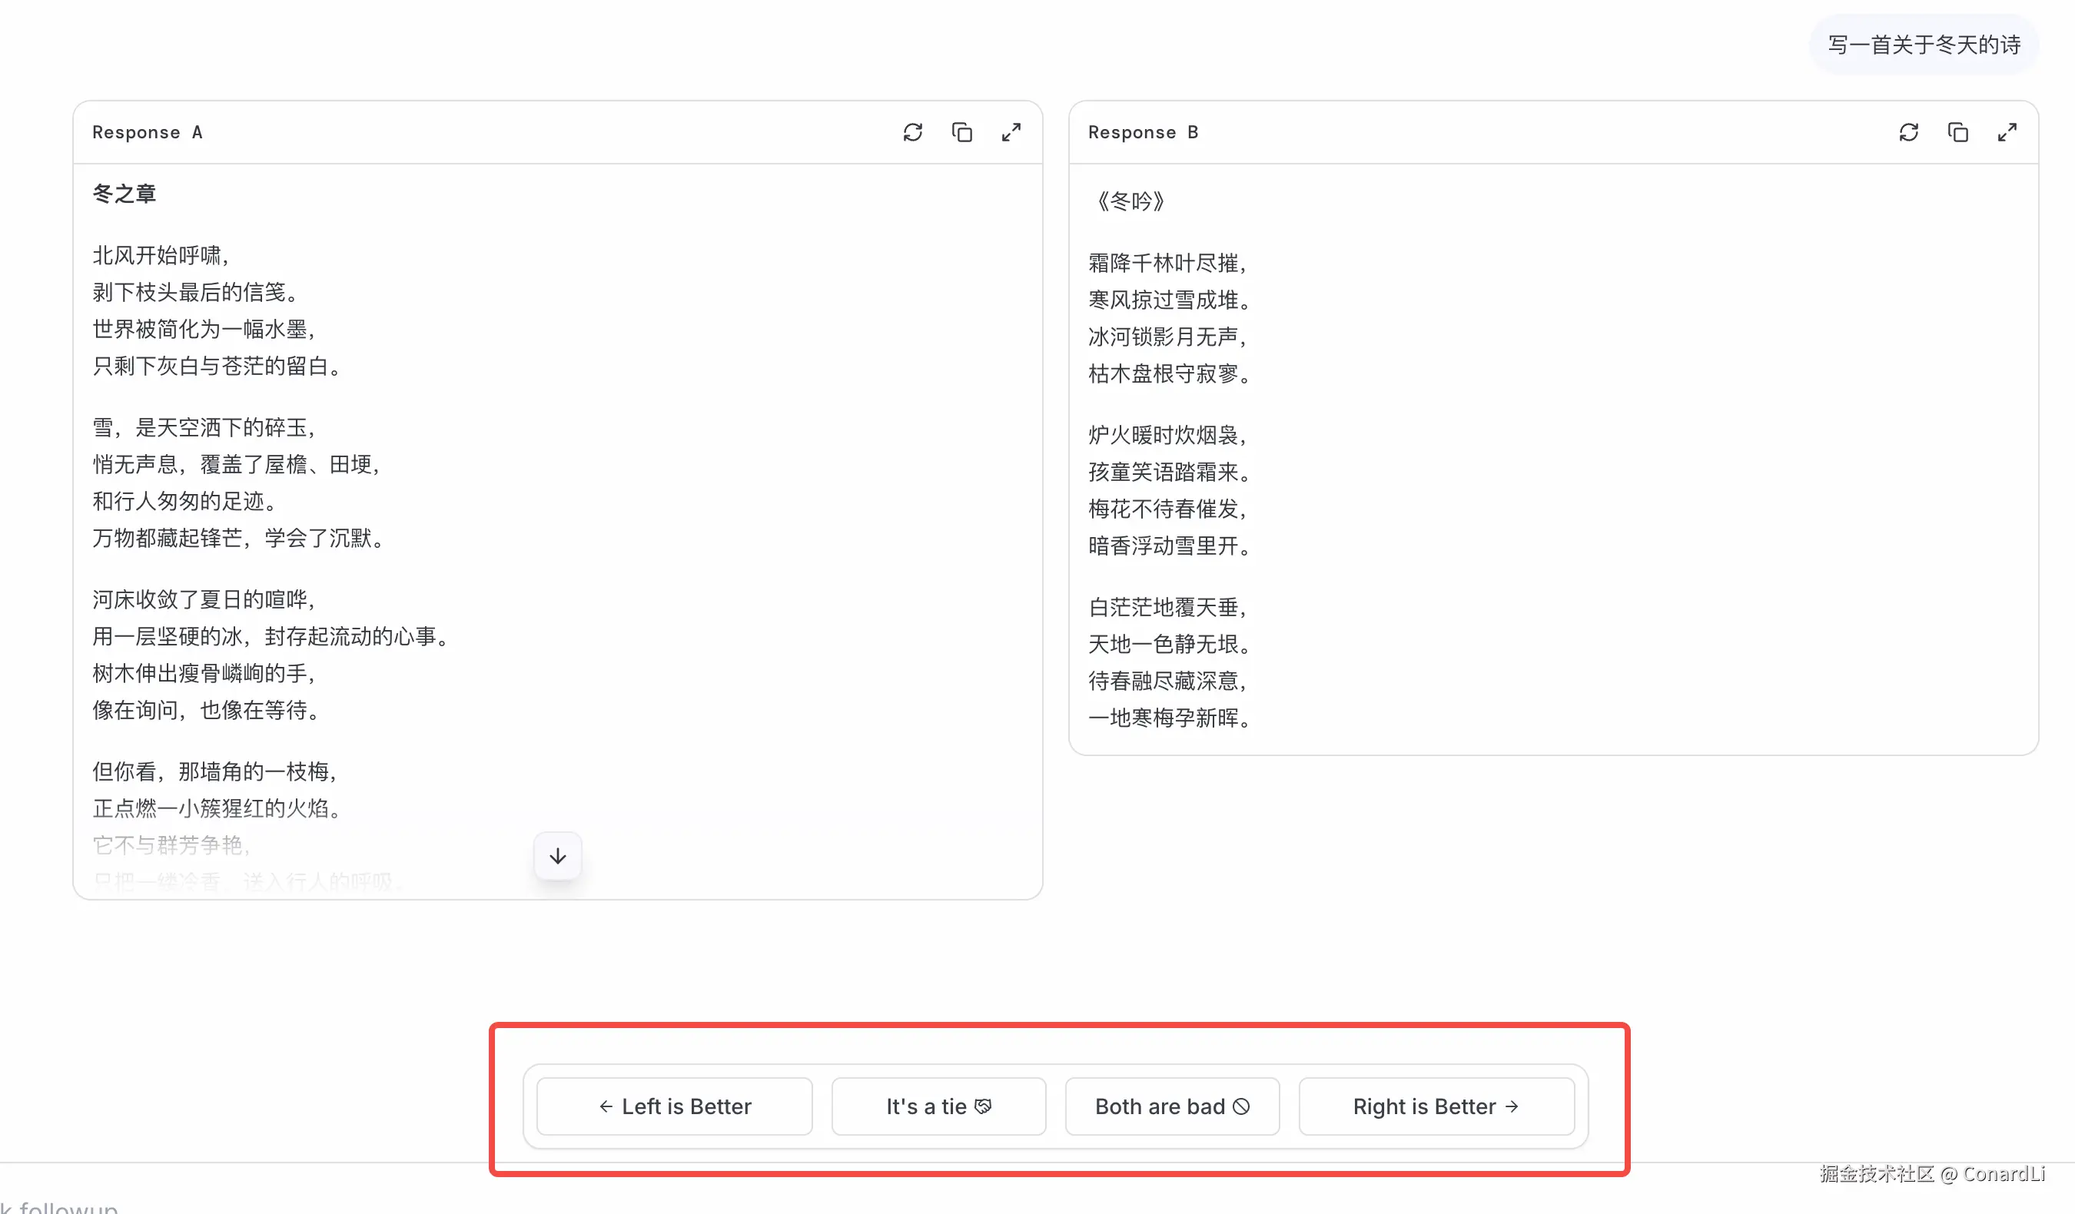Click poem title 《冬吟》
The width and height of the screenshot is (2075, 1214).
pos(1130,201)
